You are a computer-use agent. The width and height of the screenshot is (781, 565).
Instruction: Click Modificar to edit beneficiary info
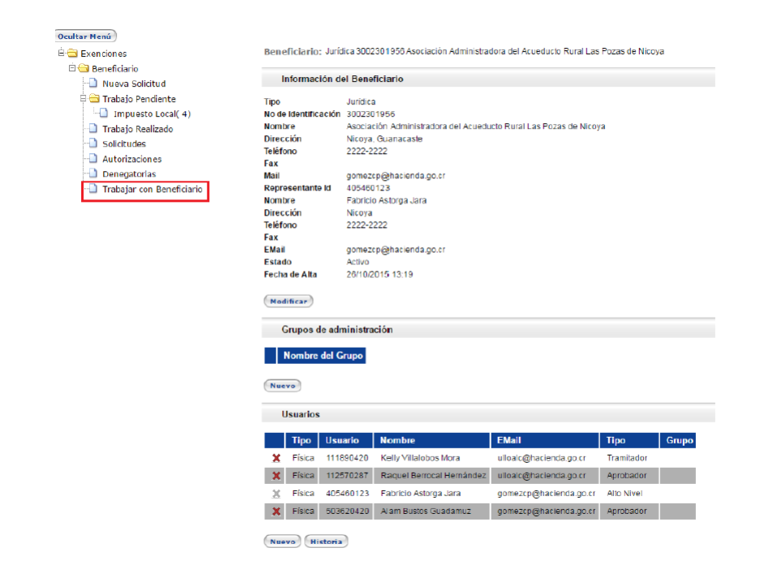click(x=288, y=301)
